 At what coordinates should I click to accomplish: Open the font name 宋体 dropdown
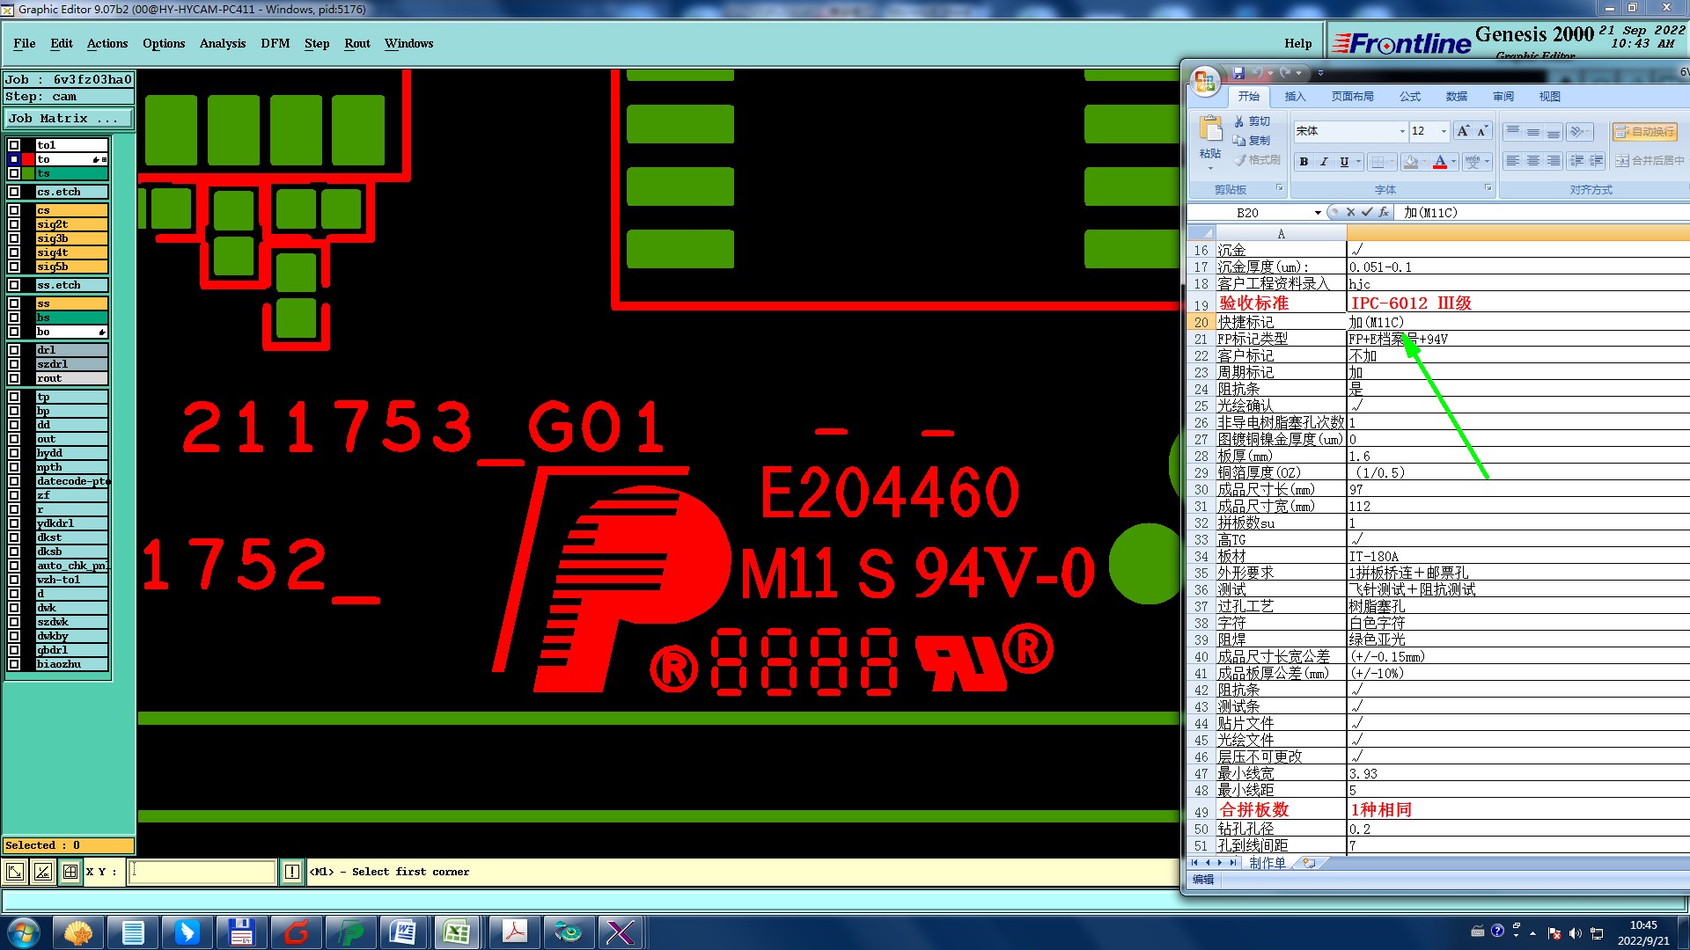click(1402, 131)
